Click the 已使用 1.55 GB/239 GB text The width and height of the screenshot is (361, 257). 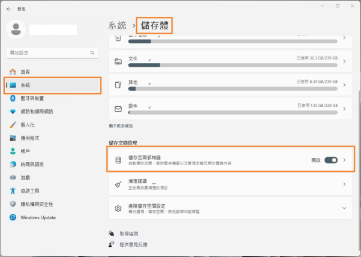(x=317, y=105)
